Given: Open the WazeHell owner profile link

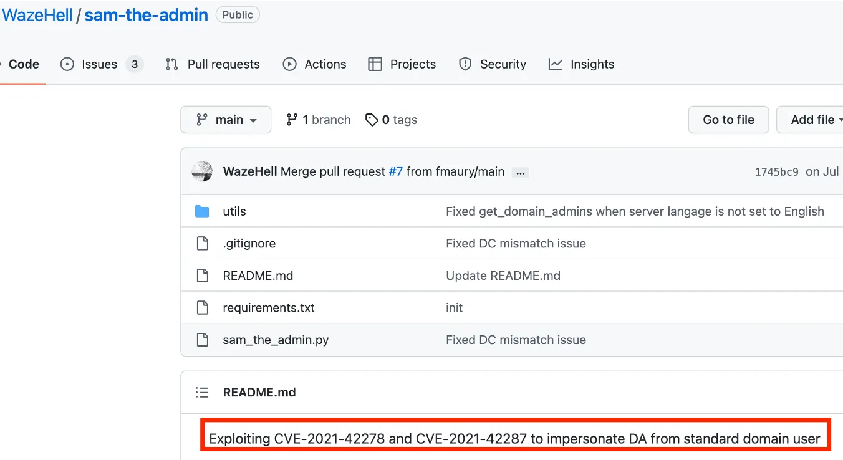Looking at the screenshot, I should (x=37, y=15).
